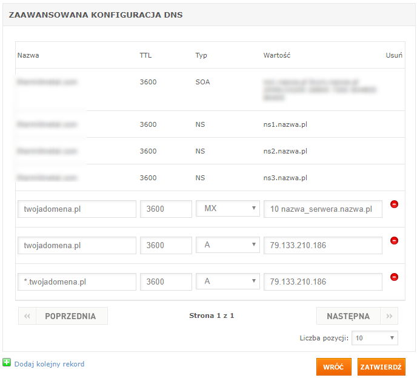Focus TTL field of twojadomena.pl A record
The height and width of the screenshot is (378, 420).
[x=166, y=245]
